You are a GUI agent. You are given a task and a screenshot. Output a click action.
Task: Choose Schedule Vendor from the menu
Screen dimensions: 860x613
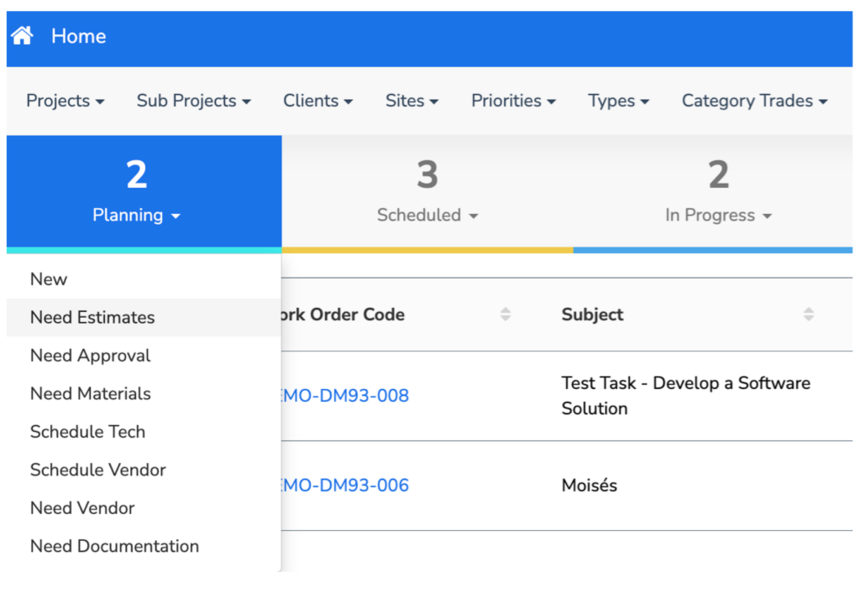pos(144,470)
